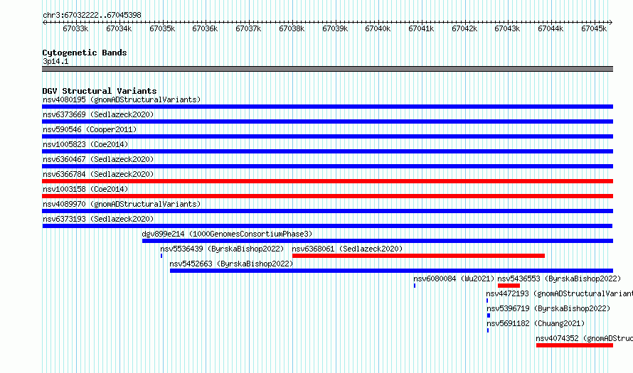This screenshot has height=373, width=633.
Task: Click the nsv4074352 gnomAD label
Action: pyautogui.click(x=584, y=338)
